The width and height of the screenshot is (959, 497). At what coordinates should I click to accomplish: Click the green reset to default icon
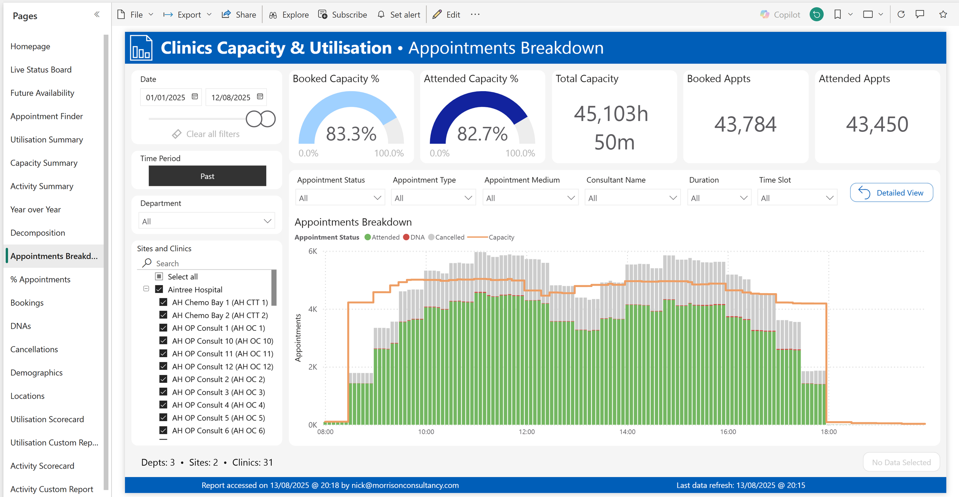pyautogui.click(x=816, y=15)
